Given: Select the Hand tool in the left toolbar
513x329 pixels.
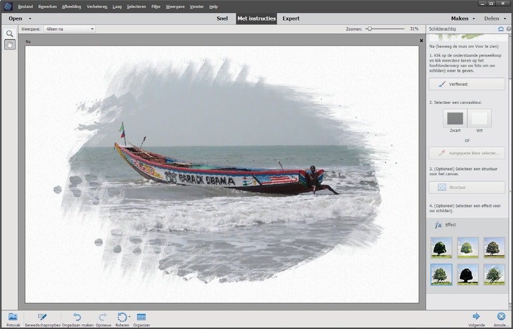Looking at the screenshot, I should point(10,44).
